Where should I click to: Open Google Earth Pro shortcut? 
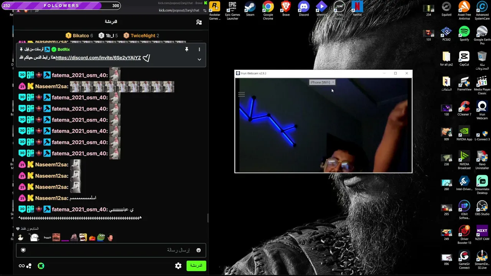pyautogui.click(x=482, y=36)
